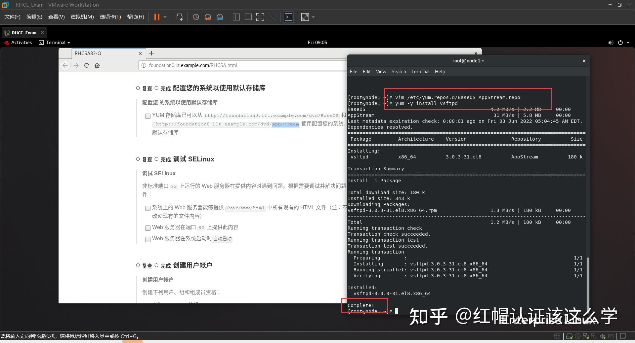Navigate back in the browser
Image resolution: width=635 pixels, height=343 pixels.
pyautogui.click(x=65, y=65)
